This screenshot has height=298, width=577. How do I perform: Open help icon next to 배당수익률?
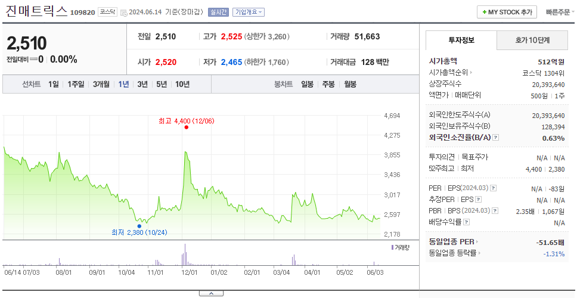point(467,222)
